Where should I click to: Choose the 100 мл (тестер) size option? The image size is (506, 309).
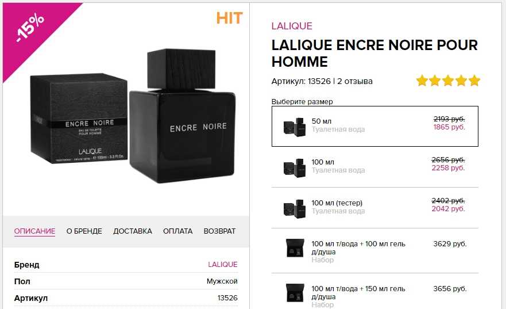(374, 208)
